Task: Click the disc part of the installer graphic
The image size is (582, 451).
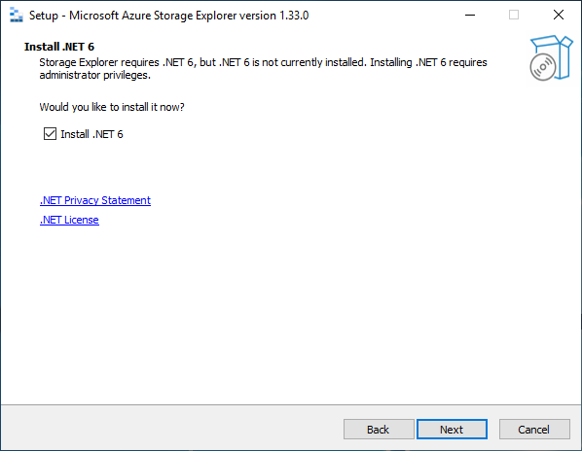Action: (x=543, y=67)
